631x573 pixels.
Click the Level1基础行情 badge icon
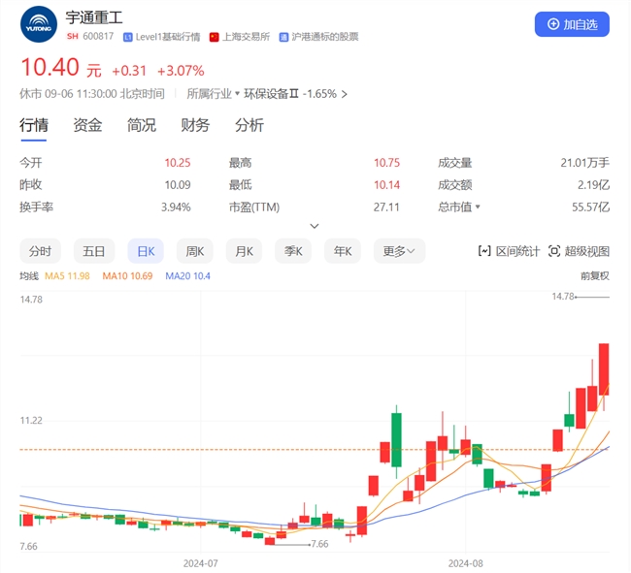point(127,38)
